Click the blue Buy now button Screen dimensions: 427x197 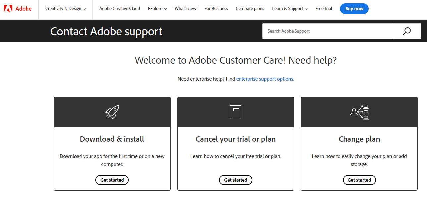pyautogui.click(x=354, y=9)
